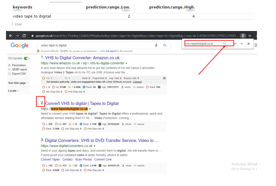Click source for the Amazon result
Screen dimensions: 276x186
point(139,87)
